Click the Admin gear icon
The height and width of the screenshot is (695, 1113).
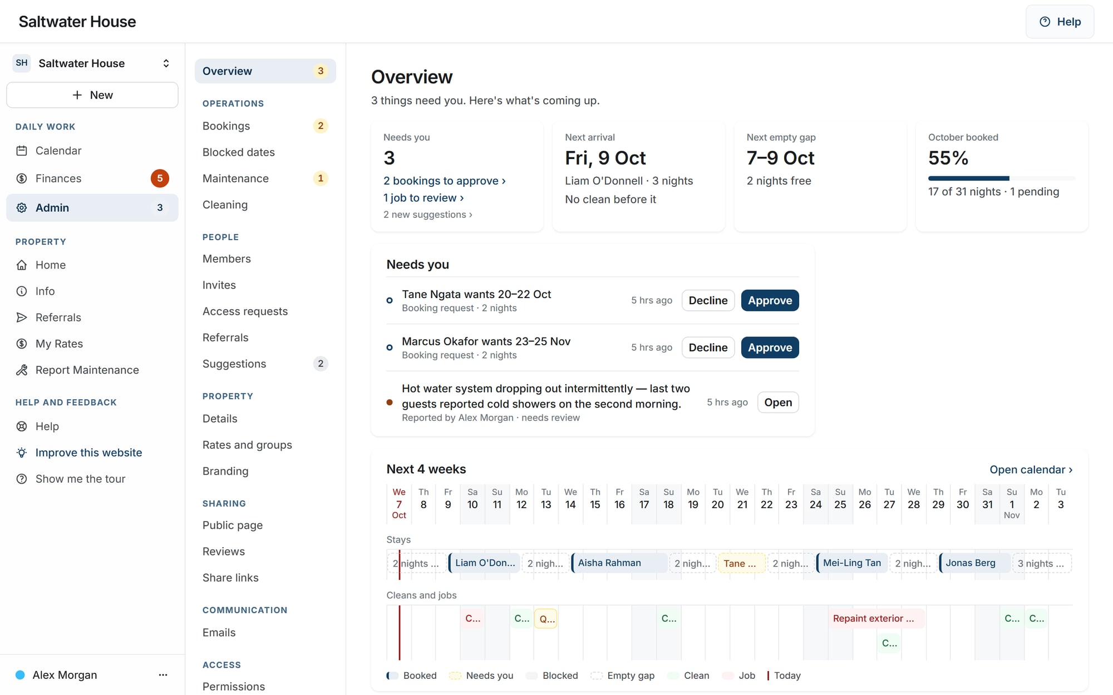pos(22,208)
